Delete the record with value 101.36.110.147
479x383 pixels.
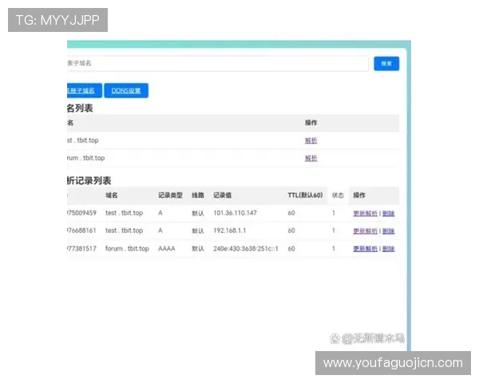tap(389, 213)
